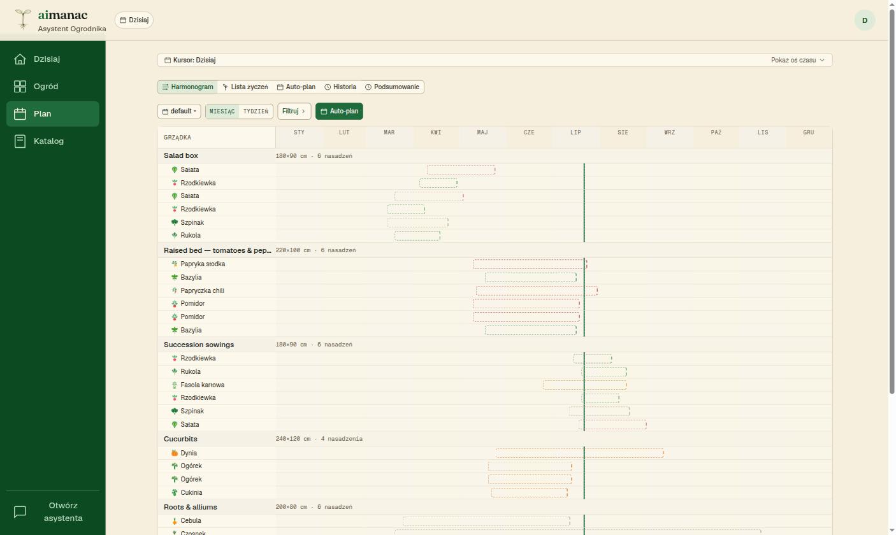Open the Podsumowanie tab
Screen dimensions: 896x535
tap(392, 87)
